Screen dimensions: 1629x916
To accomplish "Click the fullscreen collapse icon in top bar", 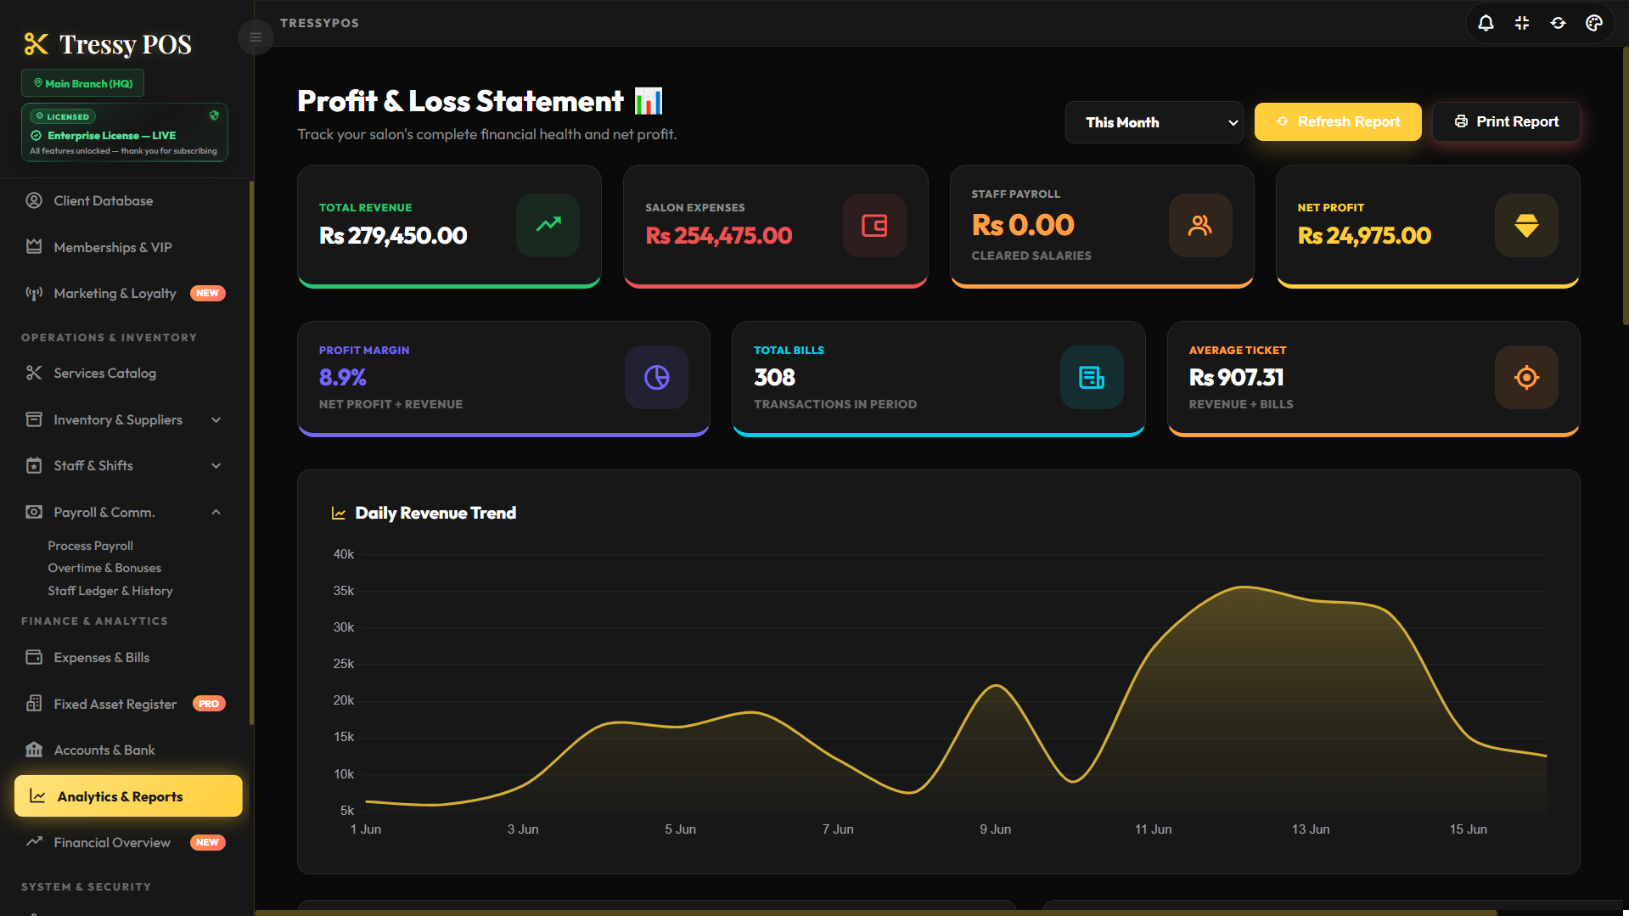I will (x=1522, y=23).
